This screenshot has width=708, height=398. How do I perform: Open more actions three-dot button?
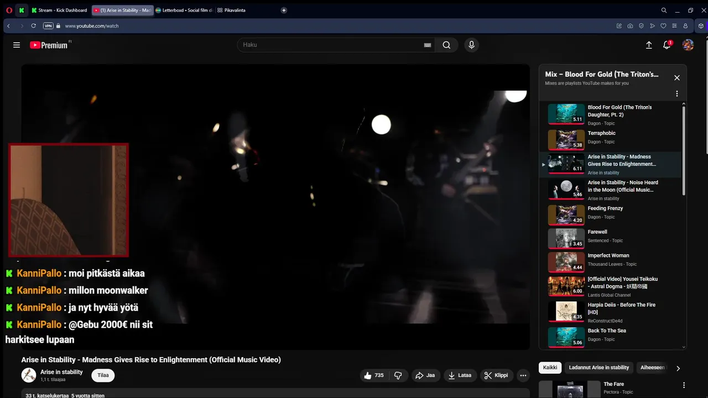pyautogui.click(x=523, y=375)
